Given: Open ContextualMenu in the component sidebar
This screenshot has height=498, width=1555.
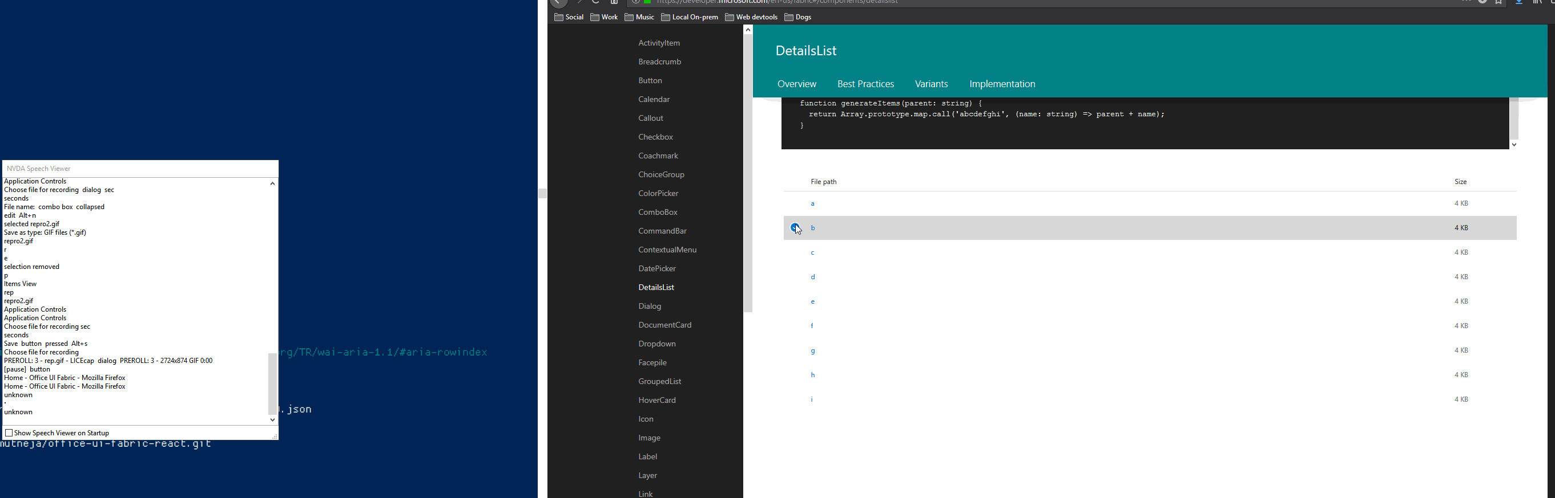Looking at the screenshot, I should [667, 250].
